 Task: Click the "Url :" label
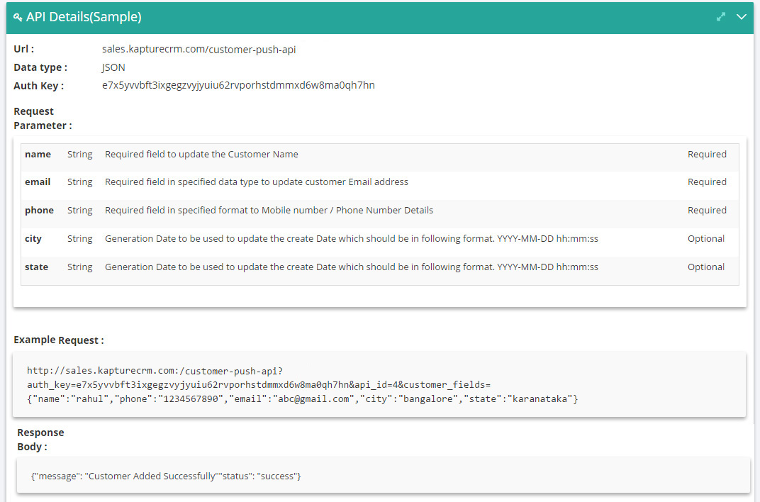[x=24, y=49]
